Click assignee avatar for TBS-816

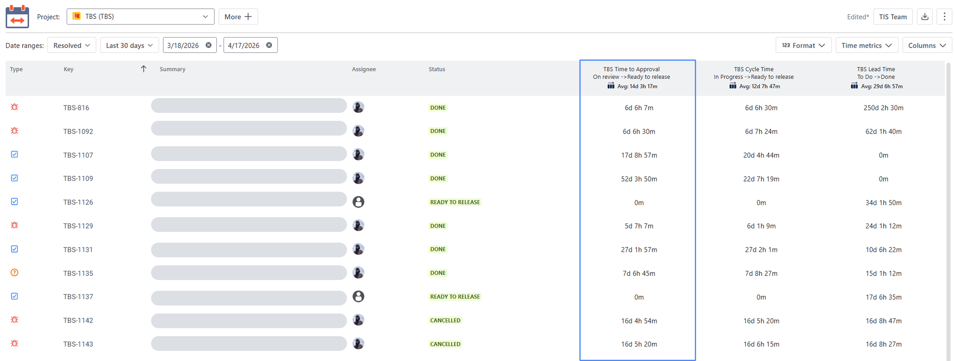click(x=358, y=107)
